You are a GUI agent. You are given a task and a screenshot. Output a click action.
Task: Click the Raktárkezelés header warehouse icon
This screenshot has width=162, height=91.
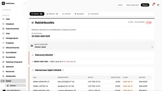[x=33, y=23]
